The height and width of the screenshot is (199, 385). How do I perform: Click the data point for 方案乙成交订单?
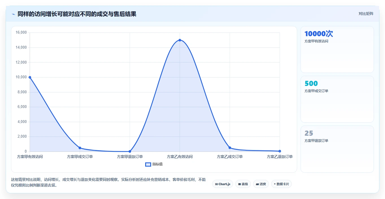point(230,148)
